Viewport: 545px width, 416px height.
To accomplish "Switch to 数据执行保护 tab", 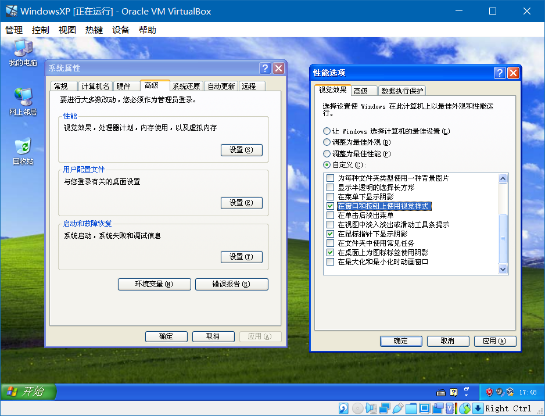I will coord(402,91).
